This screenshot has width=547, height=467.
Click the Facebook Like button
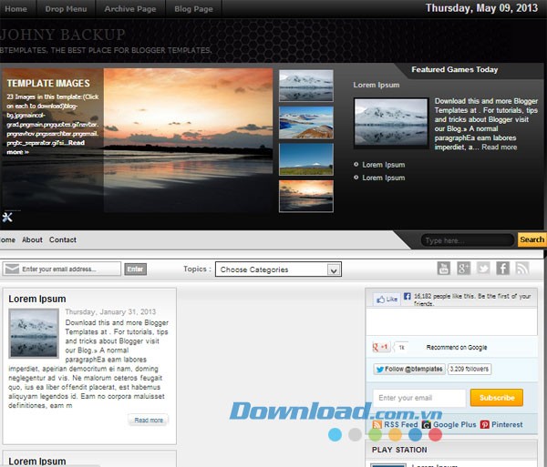387,299
